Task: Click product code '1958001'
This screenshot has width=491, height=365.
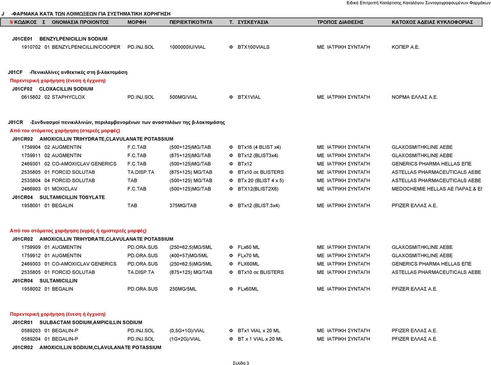Action: point(31,206)
